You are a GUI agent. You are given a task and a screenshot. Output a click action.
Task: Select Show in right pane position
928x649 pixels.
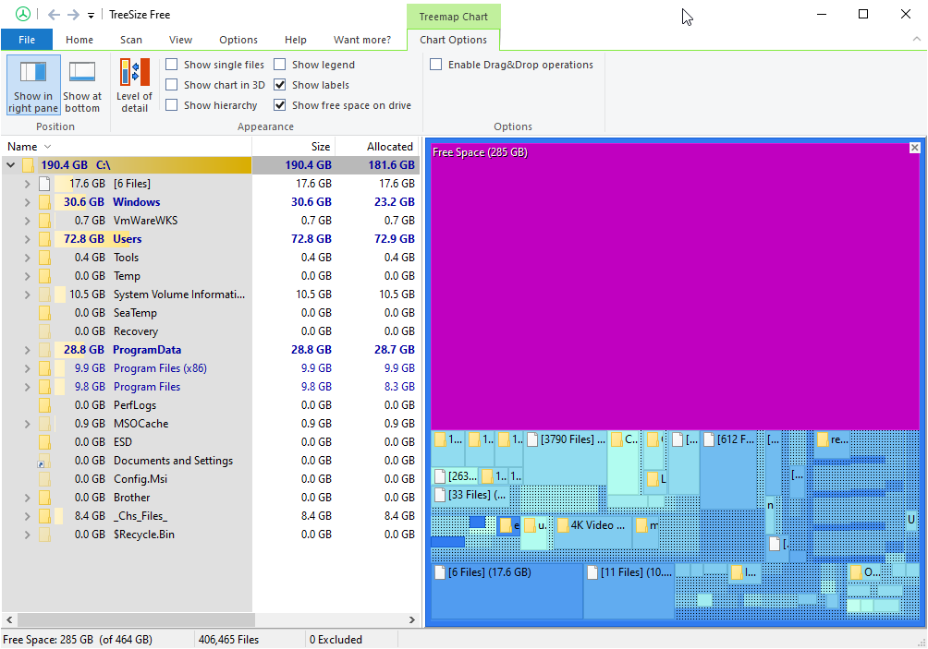click(33, 85)
